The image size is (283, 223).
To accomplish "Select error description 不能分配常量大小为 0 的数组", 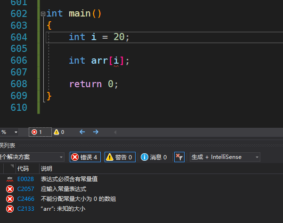I will point(78,199).
